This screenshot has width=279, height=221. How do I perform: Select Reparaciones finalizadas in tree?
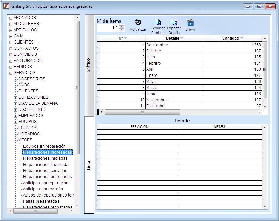click(x=47, y=165)
